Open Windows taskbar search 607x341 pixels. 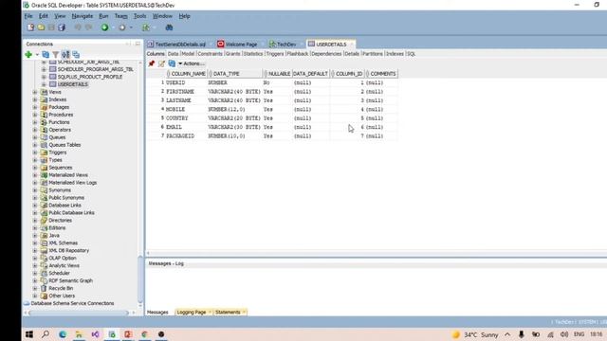(46, 334)
